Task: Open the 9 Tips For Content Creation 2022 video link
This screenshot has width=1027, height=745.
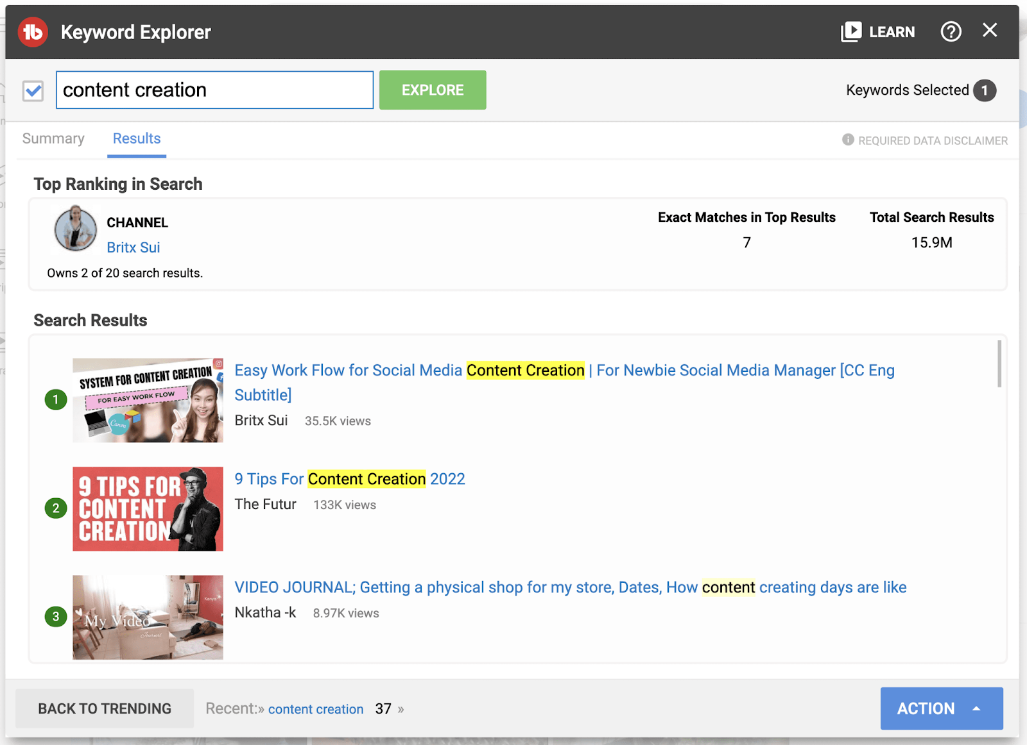Action: click(350, 479)
